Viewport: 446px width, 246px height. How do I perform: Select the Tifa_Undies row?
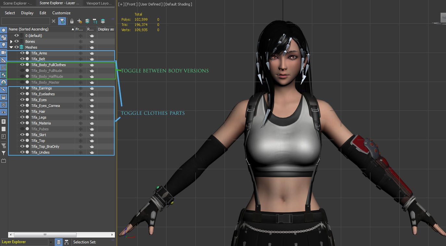61,152
